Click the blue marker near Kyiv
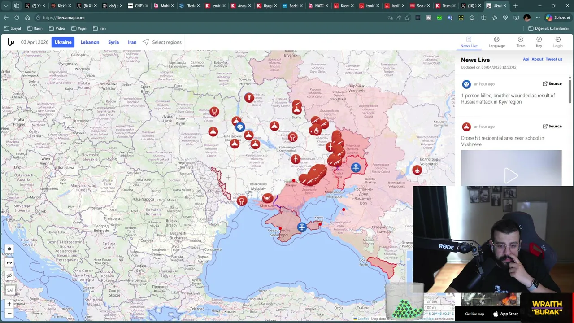The width and height of the screenshot is (574, 323). click(240, 127)
